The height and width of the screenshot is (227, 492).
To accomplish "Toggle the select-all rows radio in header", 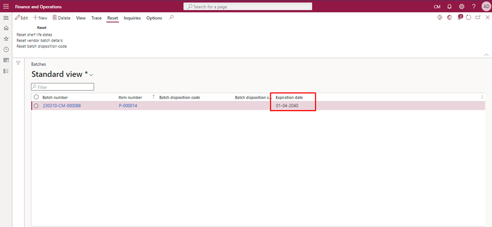I will tap(36, 97).
